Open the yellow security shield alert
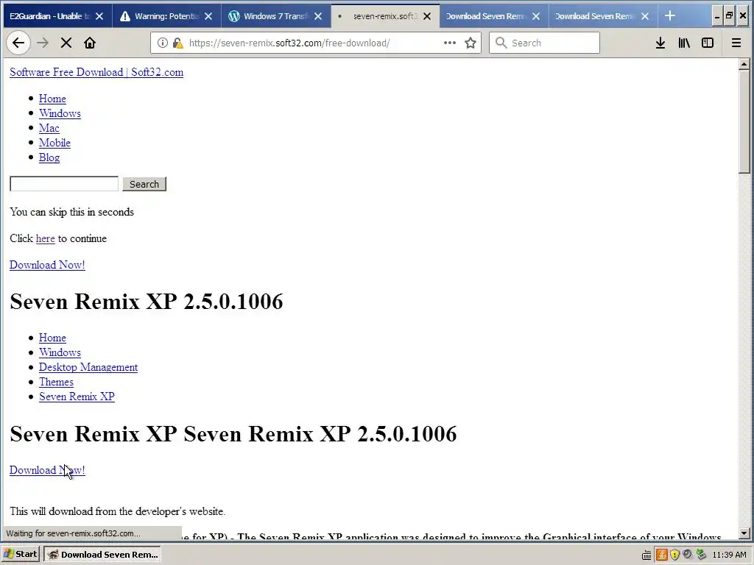 674,555
